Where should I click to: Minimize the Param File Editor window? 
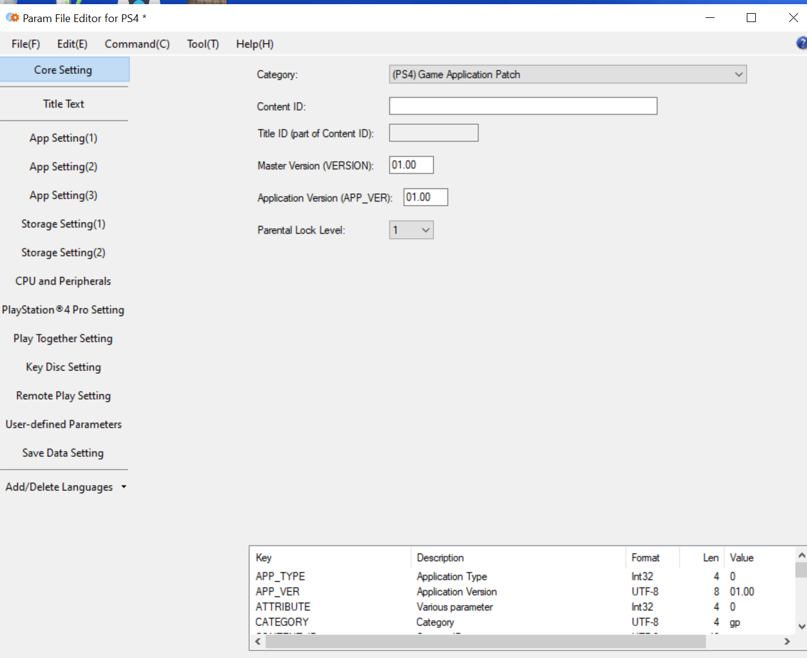click(x=710, y=18)
